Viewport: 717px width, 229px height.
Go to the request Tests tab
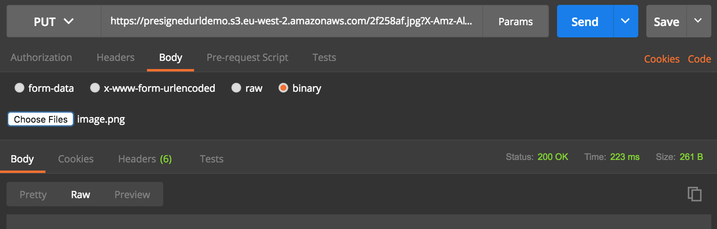point(324,57)
